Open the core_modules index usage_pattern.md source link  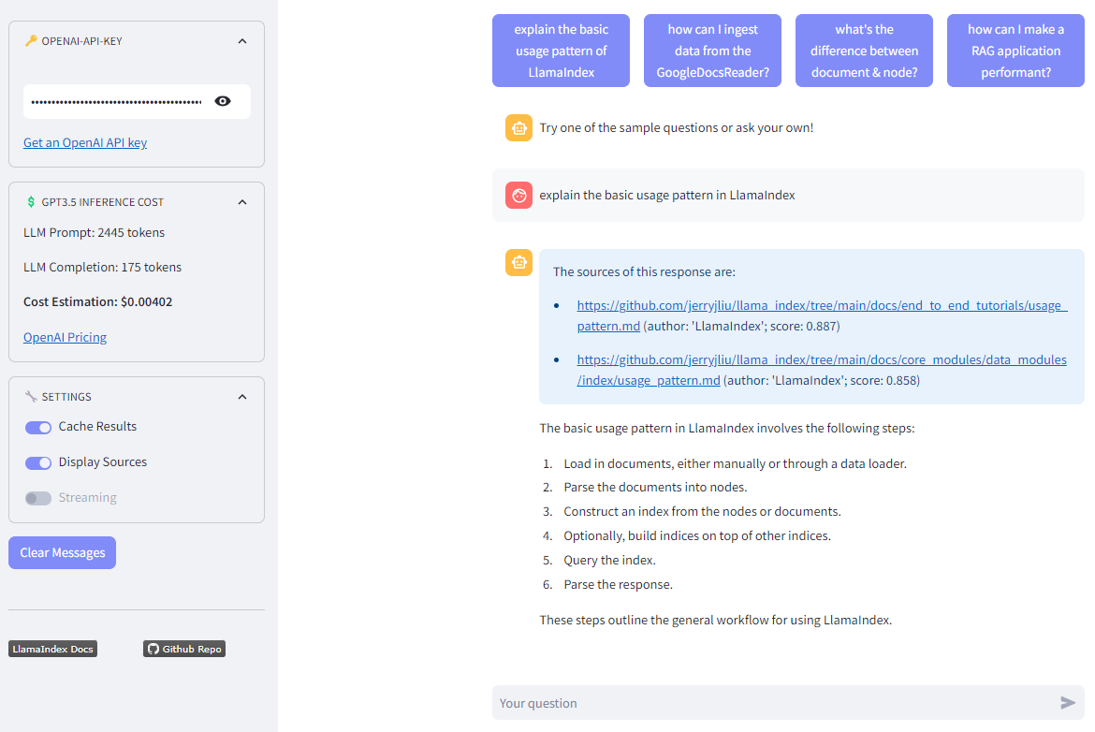(x=822, y=359)
